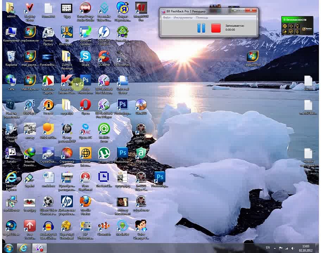Select the CCleaner desktop icon
Viewport: 321px width, 253px height.
[104, 59]
